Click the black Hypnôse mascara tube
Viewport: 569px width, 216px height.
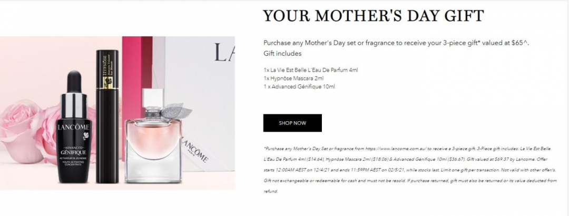pos(107,116)
